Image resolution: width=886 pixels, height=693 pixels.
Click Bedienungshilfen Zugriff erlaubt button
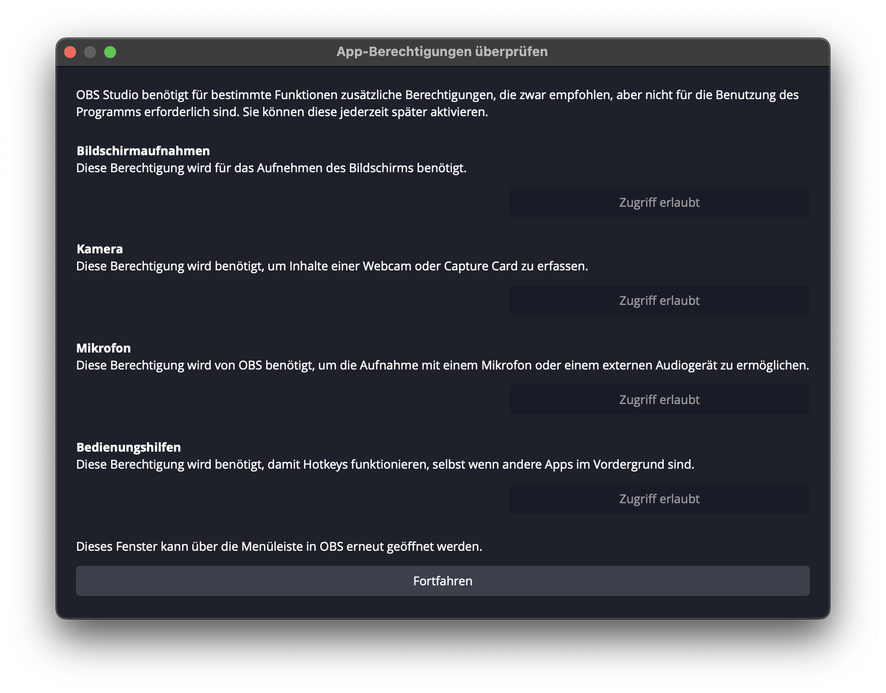659,499
